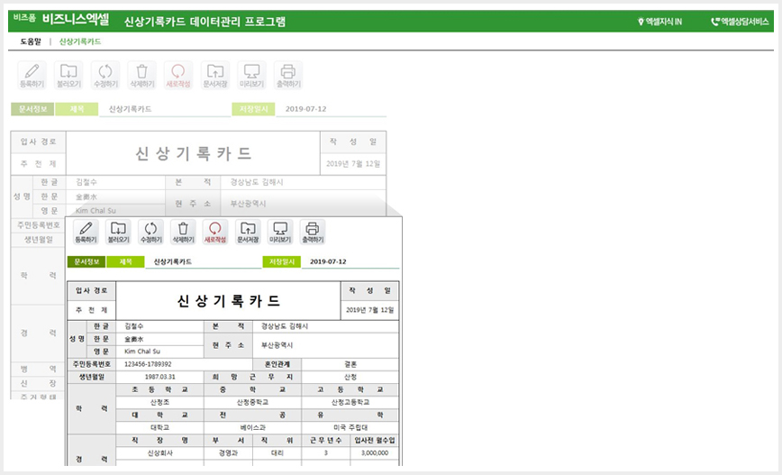Select 2019년 7월 12일 date in enlarged foreground card
The image size is (782, 475).
coord(369,310)
